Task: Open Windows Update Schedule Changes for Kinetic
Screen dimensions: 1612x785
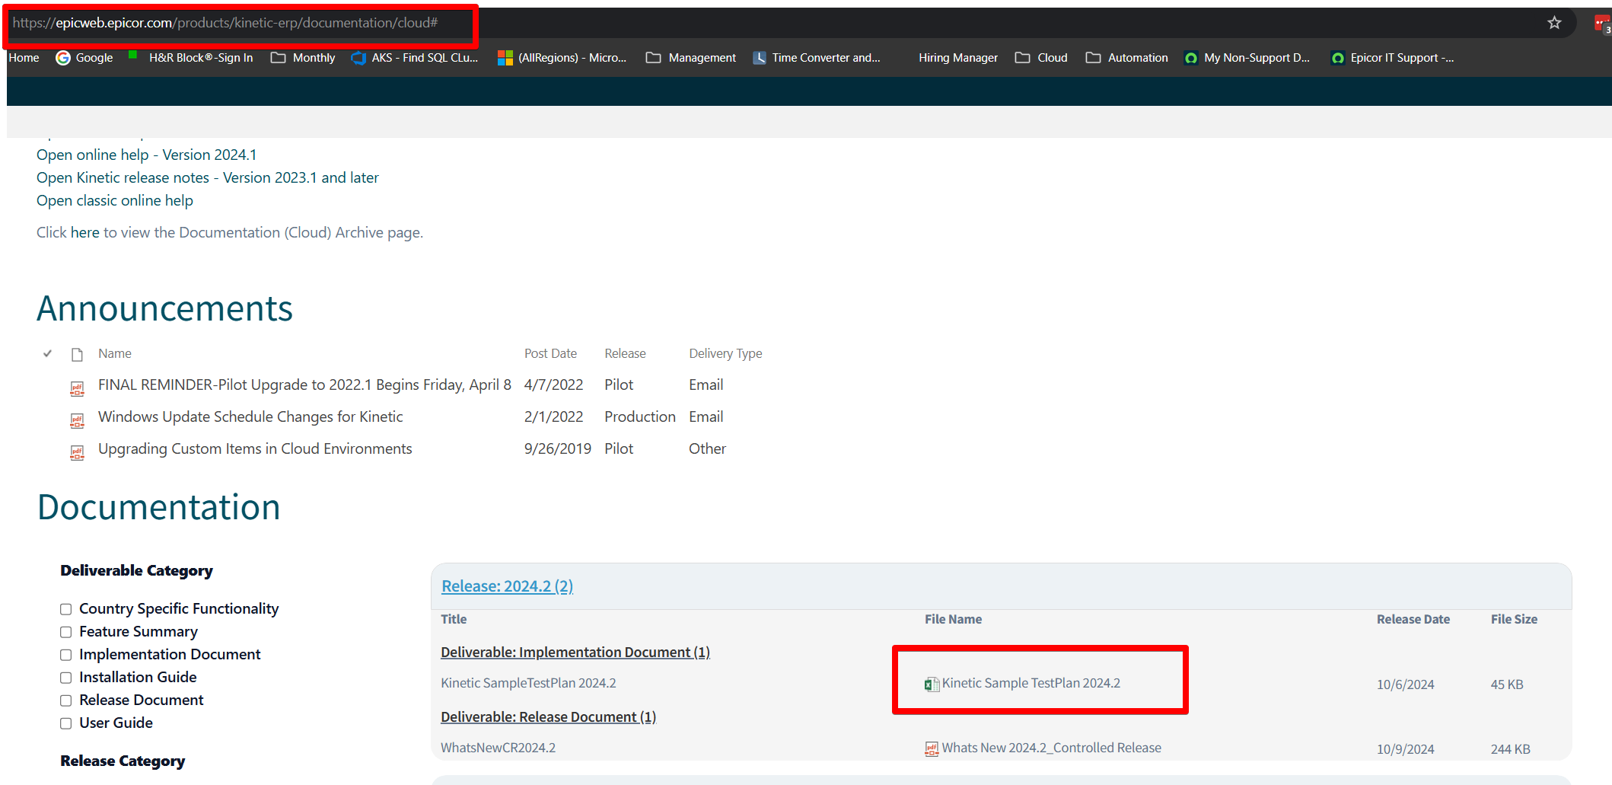Action: tap(250, 416)
